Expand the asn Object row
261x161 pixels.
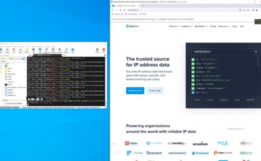click(x=200, y=93)
